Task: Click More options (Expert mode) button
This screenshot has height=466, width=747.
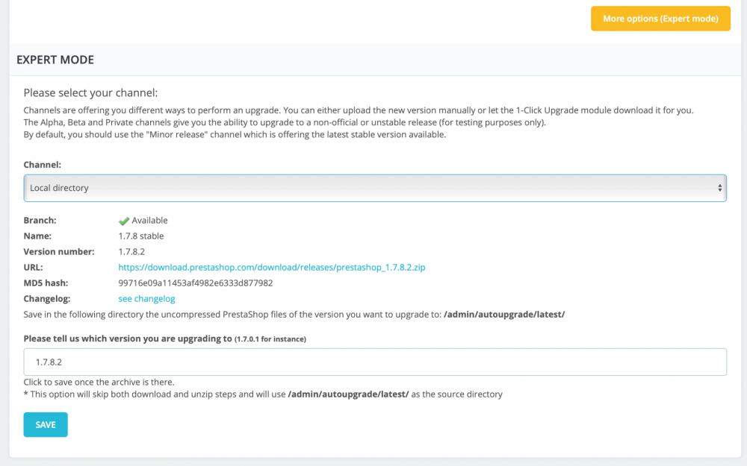Action: click(x=660, y=19)
